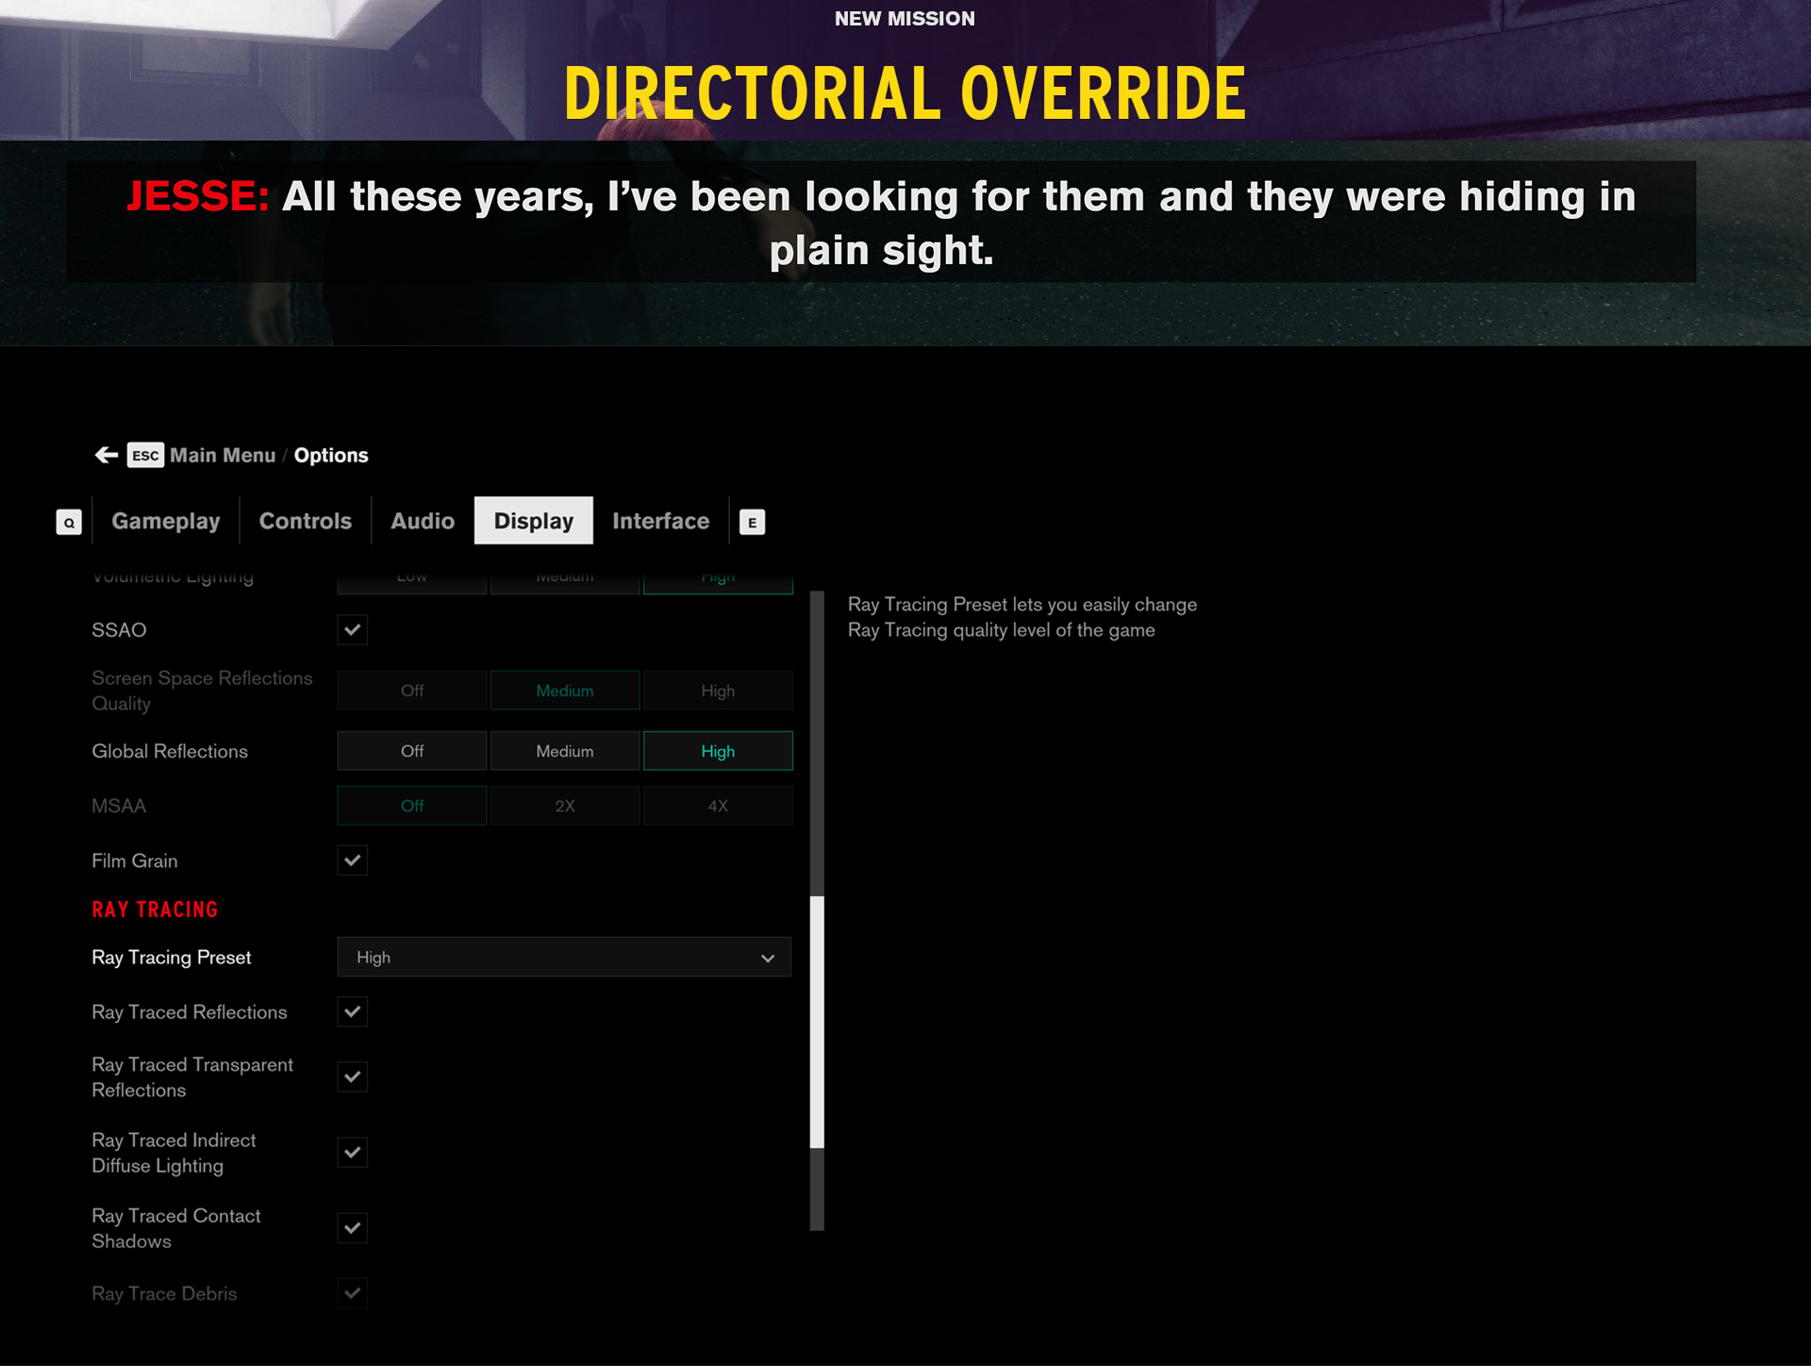Click the E next-tab key icon
This screenshot has height=1366, width=1811.
point(752,523)
